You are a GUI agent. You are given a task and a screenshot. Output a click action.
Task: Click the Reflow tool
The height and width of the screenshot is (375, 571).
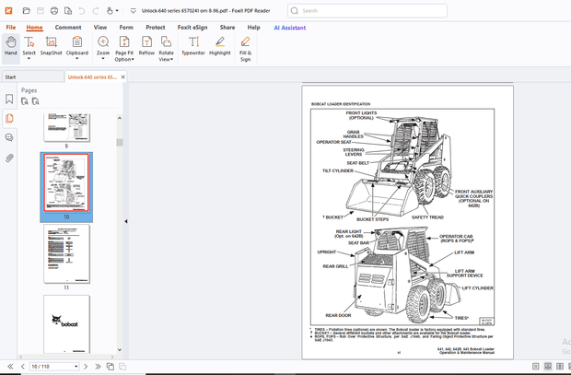(146, 45)
